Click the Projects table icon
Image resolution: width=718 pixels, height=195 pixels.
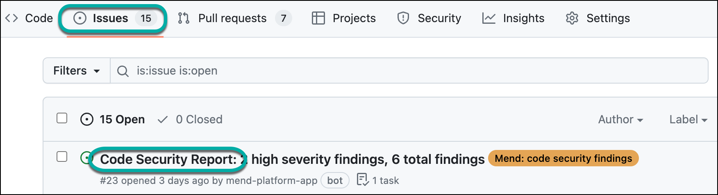pyautogui.click(x=318, y=18)
